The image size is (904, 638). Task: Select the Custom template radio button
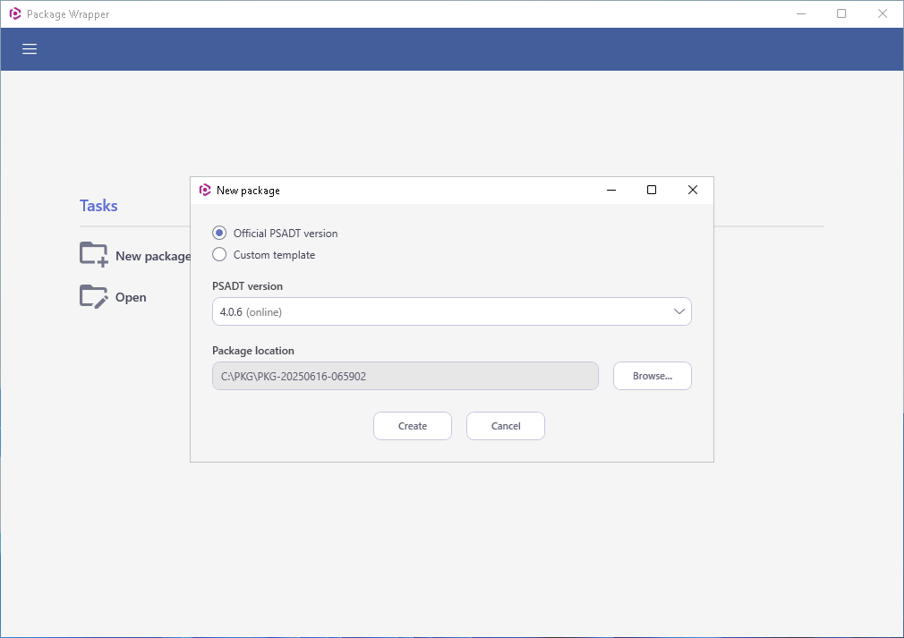219,254
